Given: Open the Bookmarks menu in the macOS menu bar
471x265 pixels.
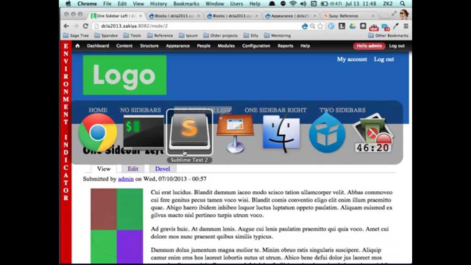Looking at the screenshot, I should 186,4.
